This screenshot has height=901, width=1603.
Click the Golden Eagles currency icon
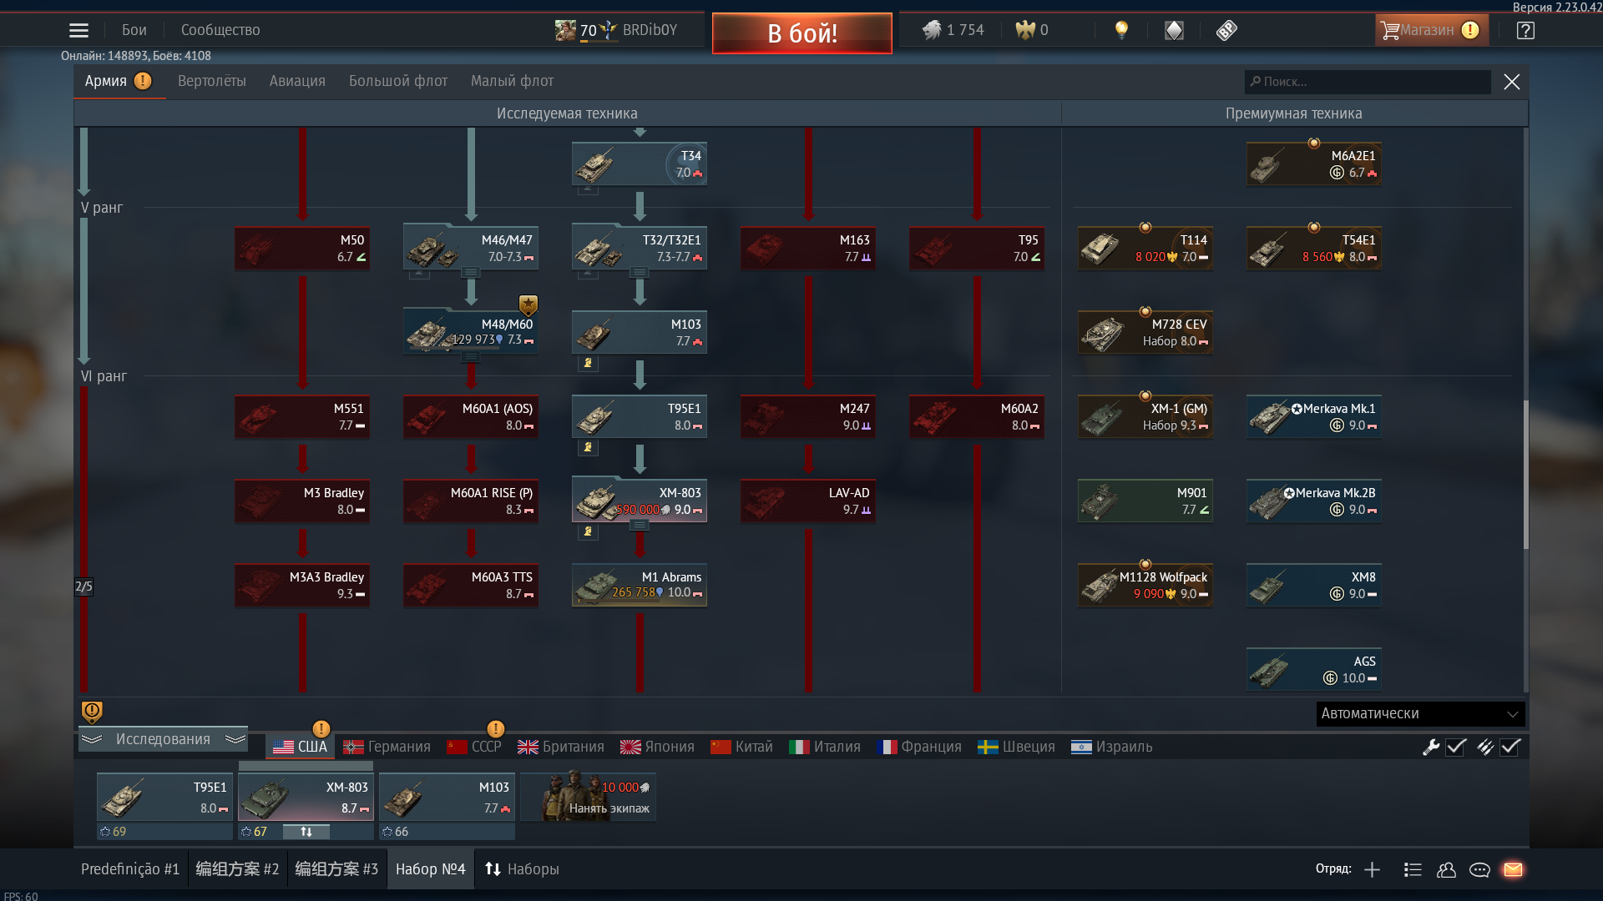point(1024,30)
